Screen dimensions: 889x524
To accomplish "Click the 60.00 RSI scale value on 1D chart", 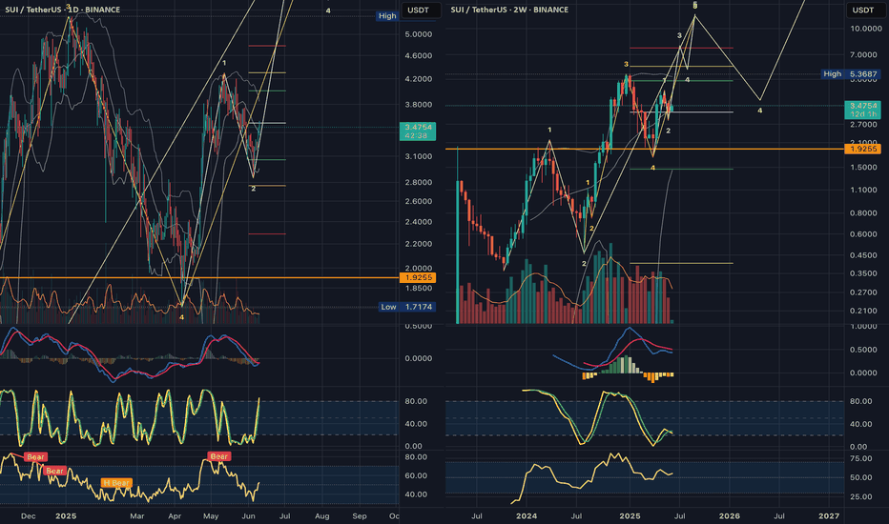I will pyautogui.click(x=416, y=475).
